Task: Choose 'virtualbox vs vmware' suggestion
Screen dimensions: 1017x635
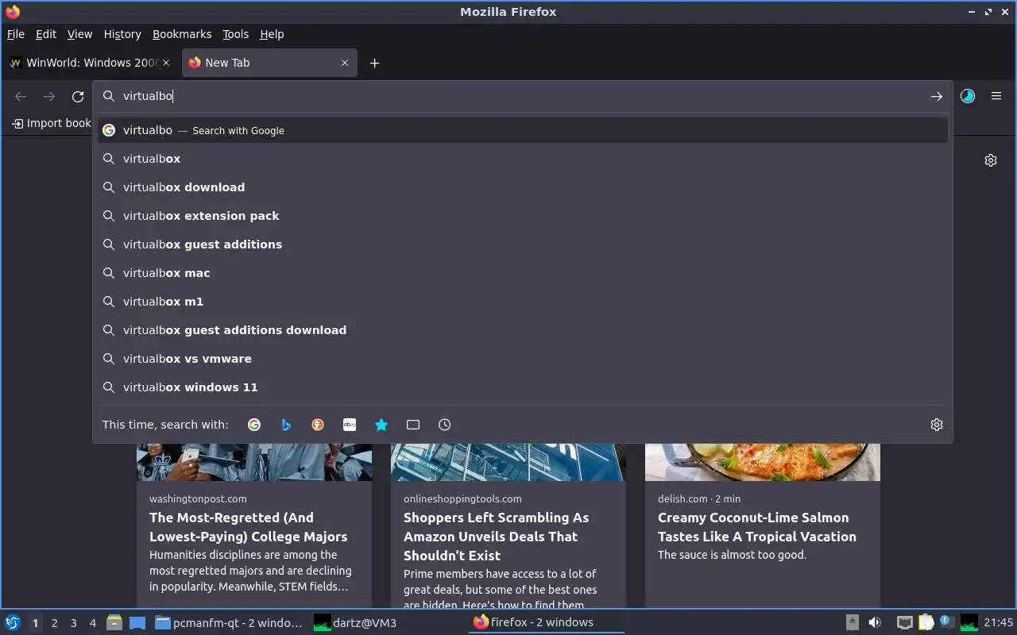Action: (523, 359)
